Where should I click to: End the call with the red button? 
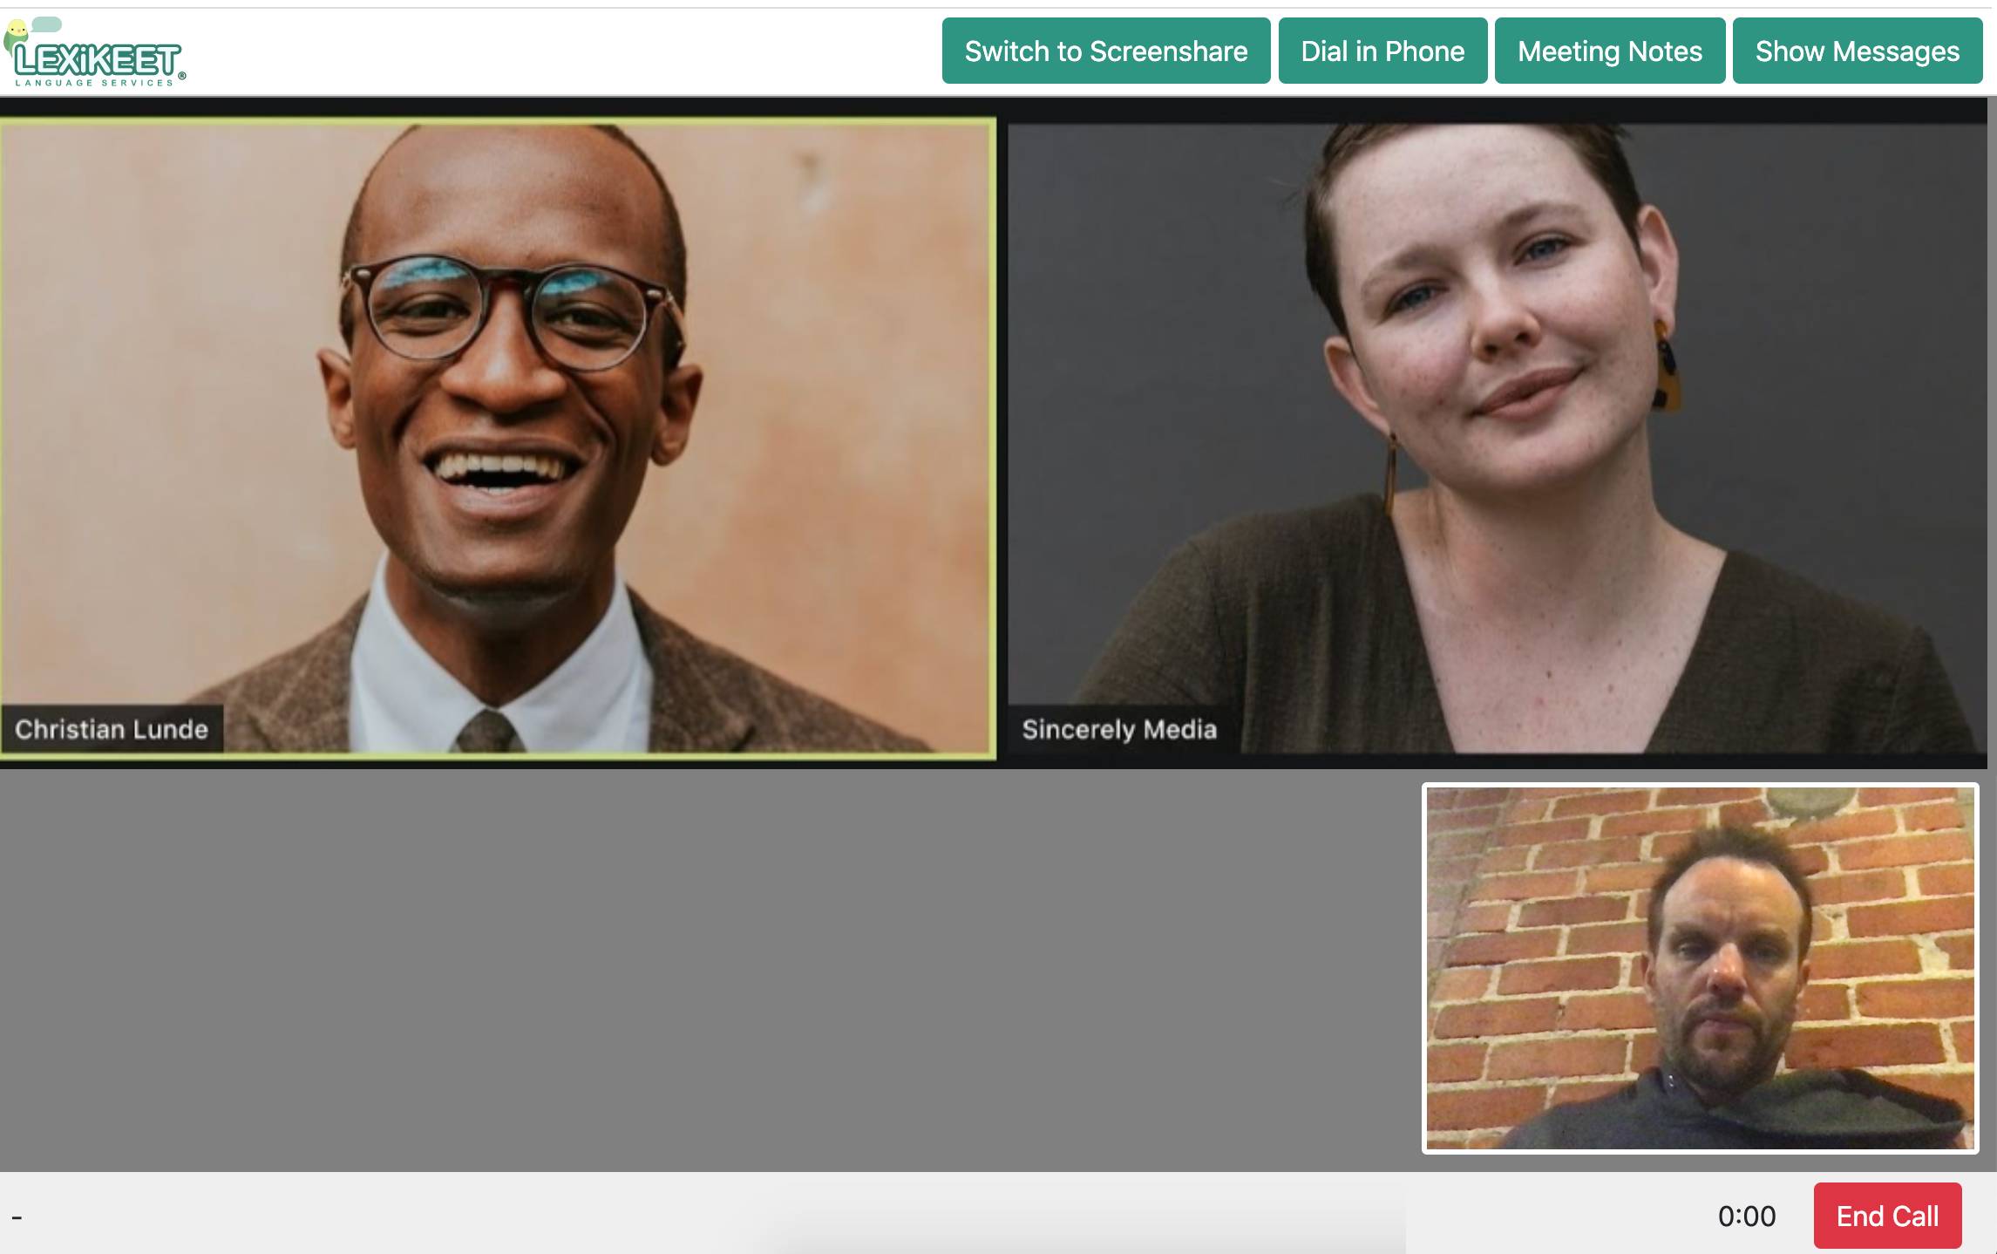point(1887,1216)
